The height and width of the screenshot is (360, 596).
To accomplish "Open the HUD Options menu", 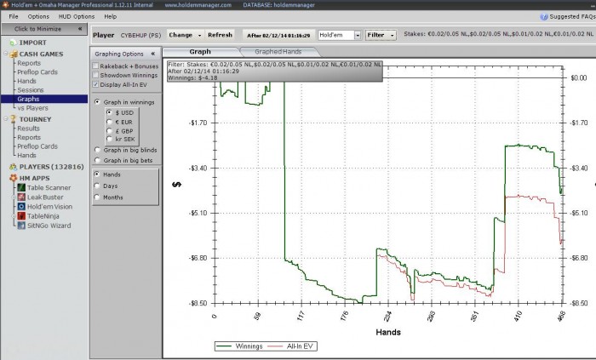I will point(77,17).
